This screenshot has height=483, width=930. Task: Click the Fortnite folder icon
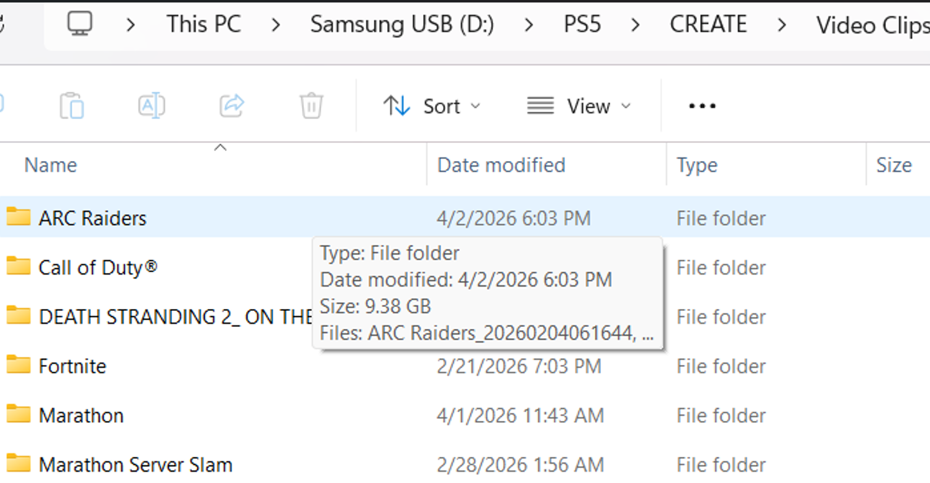[19, 365]
